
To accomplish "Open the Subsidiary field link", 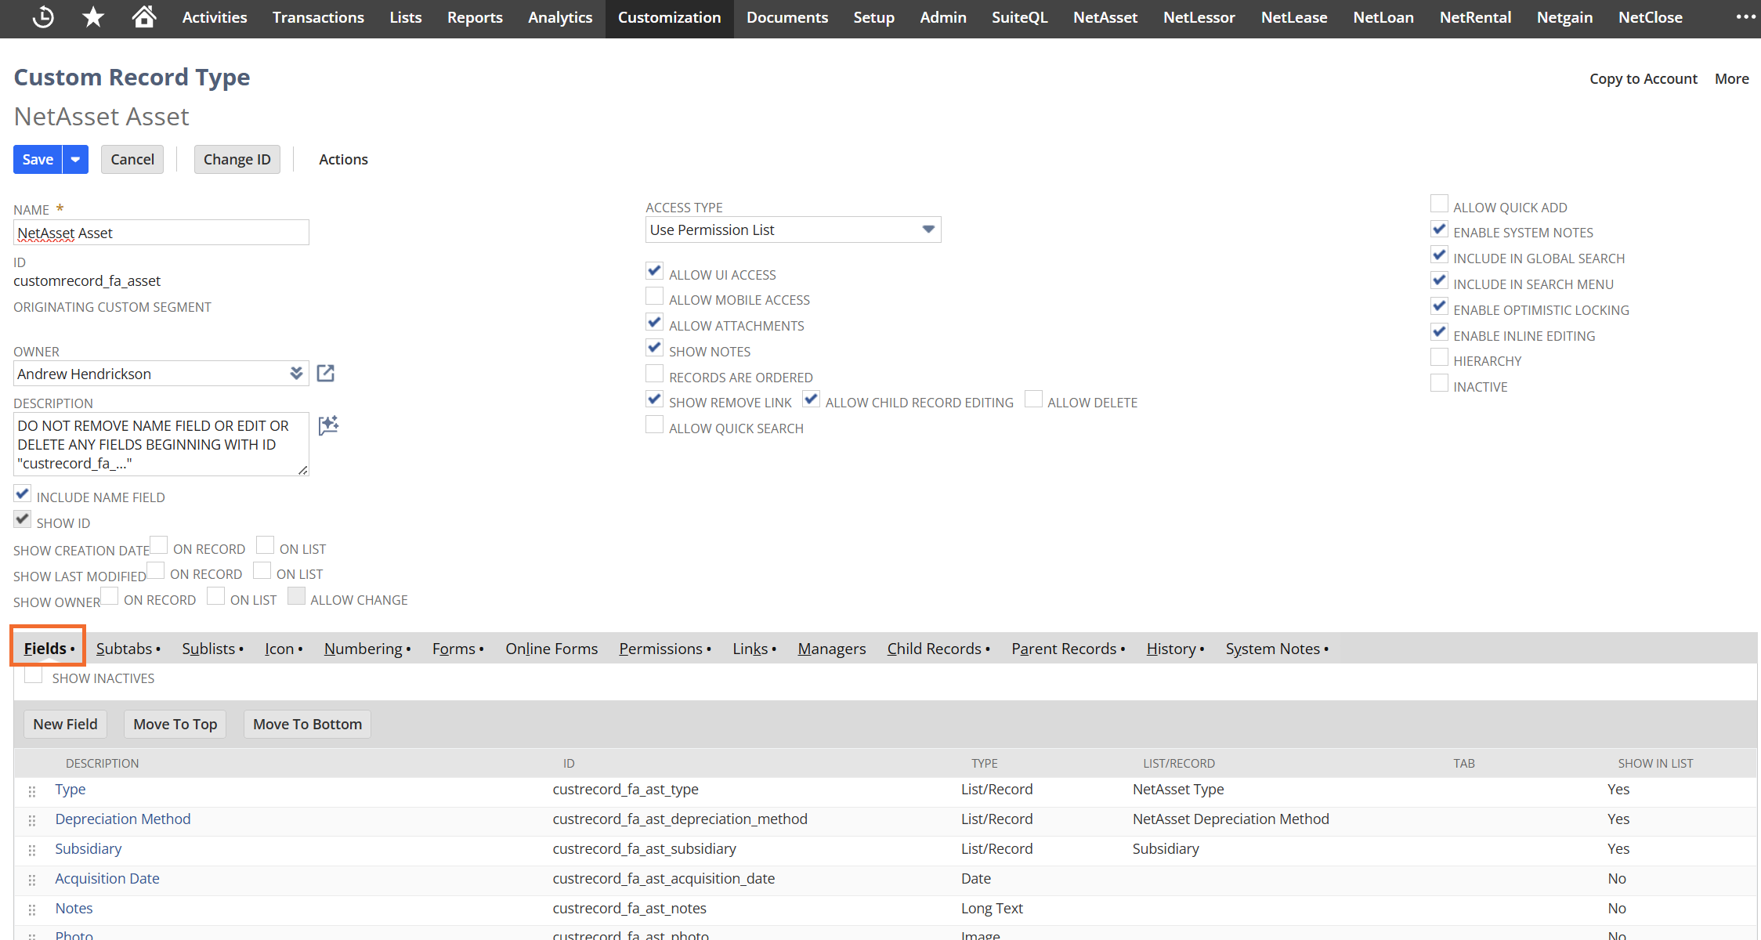I will point(88,848).
